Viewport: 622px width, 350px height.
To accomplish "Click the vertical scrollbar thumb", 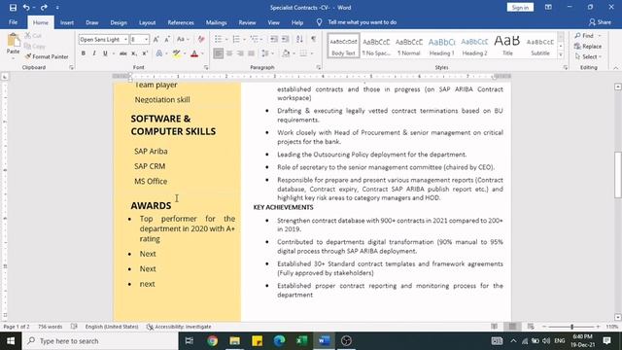I will [x=618, y=175].
